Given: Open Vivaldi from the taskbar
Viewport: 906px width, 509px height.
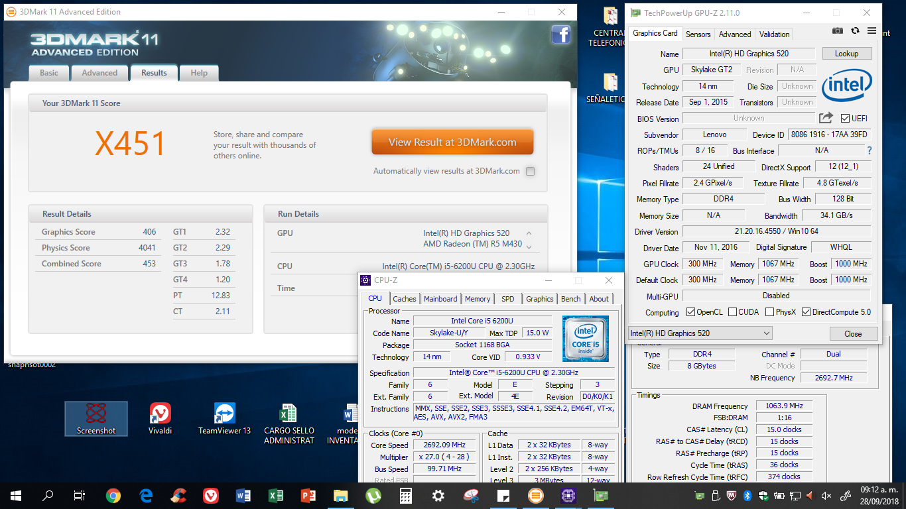Looking at the screenshot, I should tap(211, 495).
